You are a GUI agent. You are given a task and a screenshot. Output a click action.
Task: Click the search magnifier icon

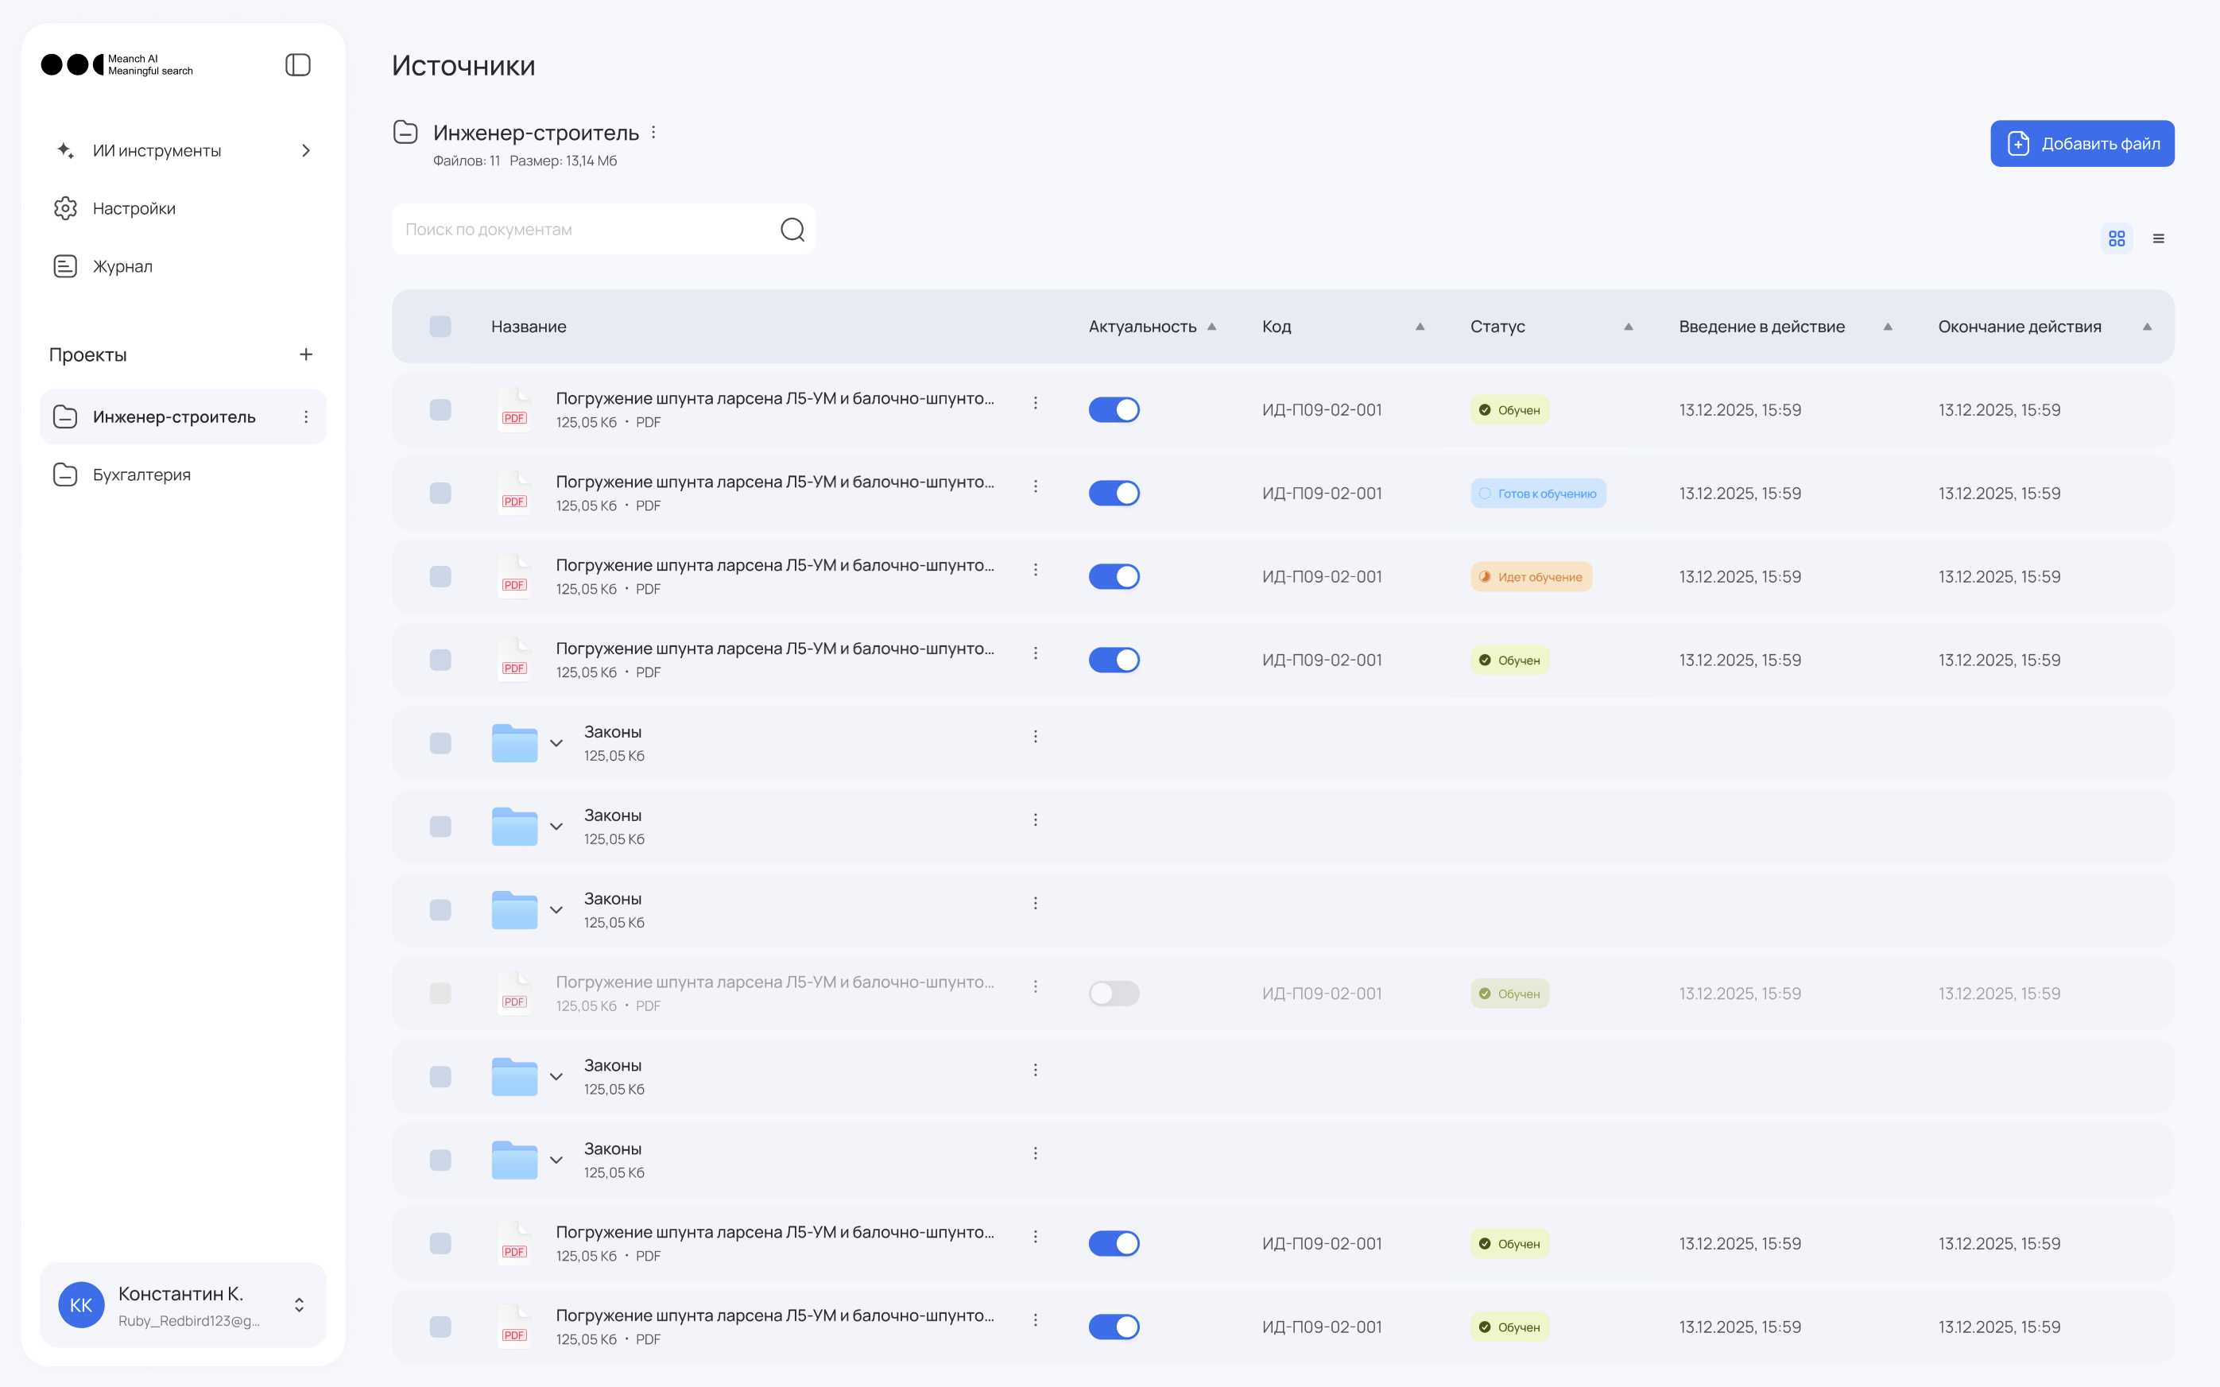792,230
